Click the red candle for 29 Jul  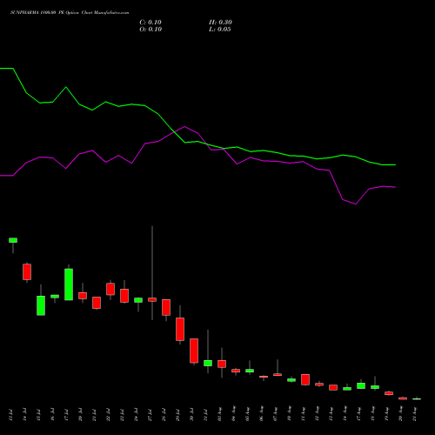pyautogui.click(x=180, y=329)
